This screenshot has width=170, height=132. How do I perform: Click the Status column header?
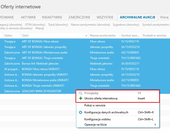(x=8, y=35)
